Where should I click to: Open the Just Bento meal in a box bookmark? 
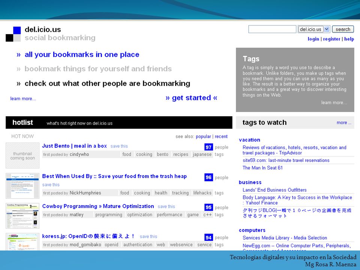tap(74, 146)
